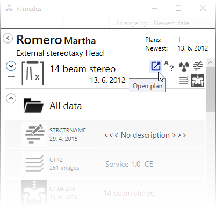Open the 14 beam stereo plan
The image size is (216, 207).
tap(156, 66)
